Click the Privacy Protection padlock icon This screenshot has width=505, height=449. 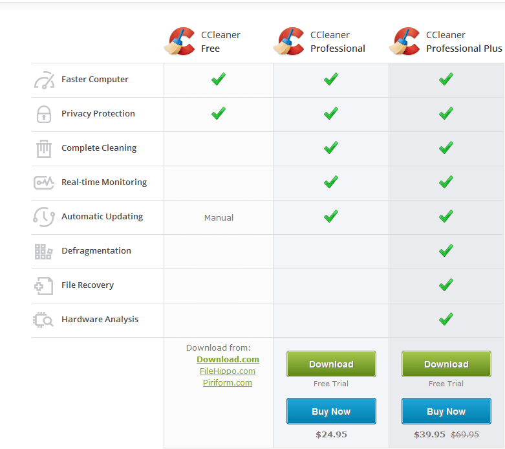coord(44,114)
